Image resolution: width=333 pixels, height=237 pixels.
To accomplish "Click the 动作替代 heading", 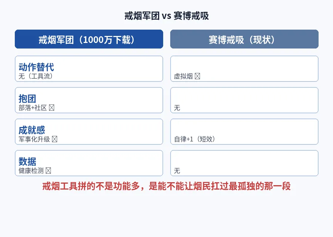I will coord(36,67).
